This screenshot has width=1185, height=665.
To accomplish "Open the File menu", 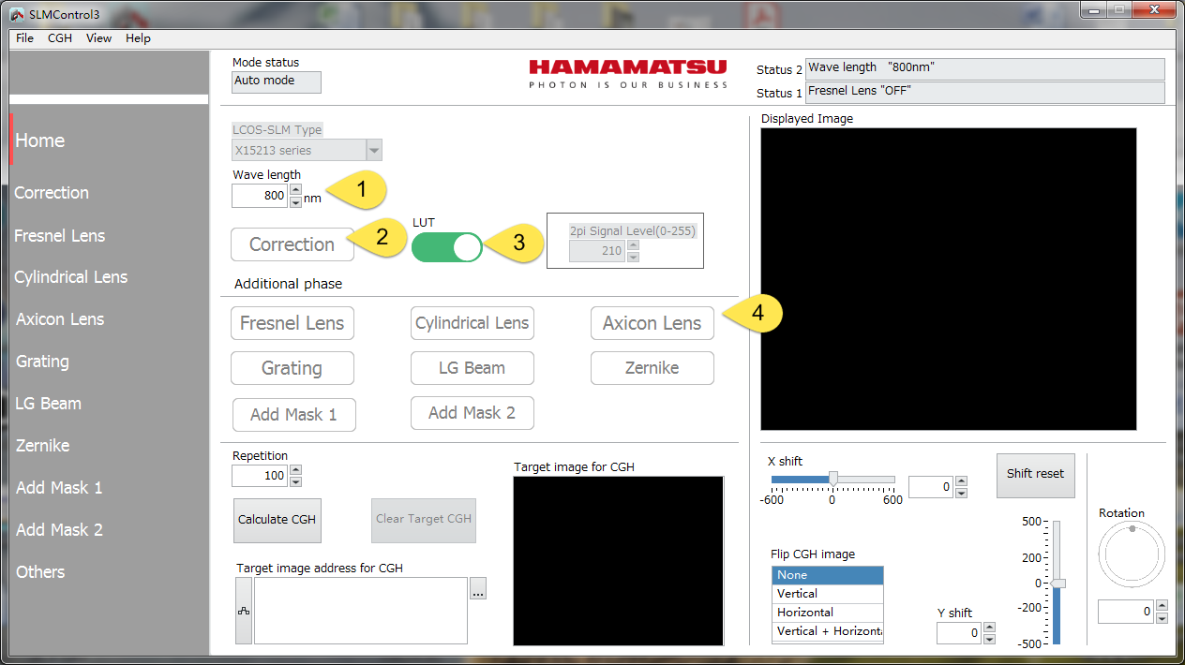I will 23,38.
